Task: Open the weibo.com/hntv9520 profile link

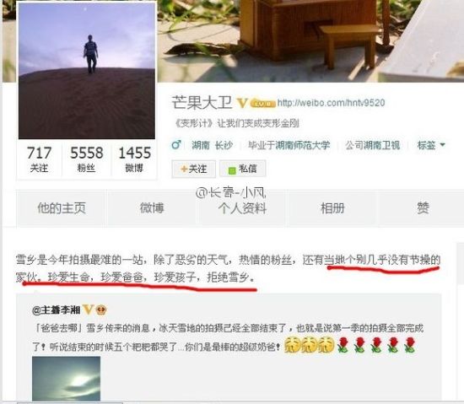Action: pos(332,103)
